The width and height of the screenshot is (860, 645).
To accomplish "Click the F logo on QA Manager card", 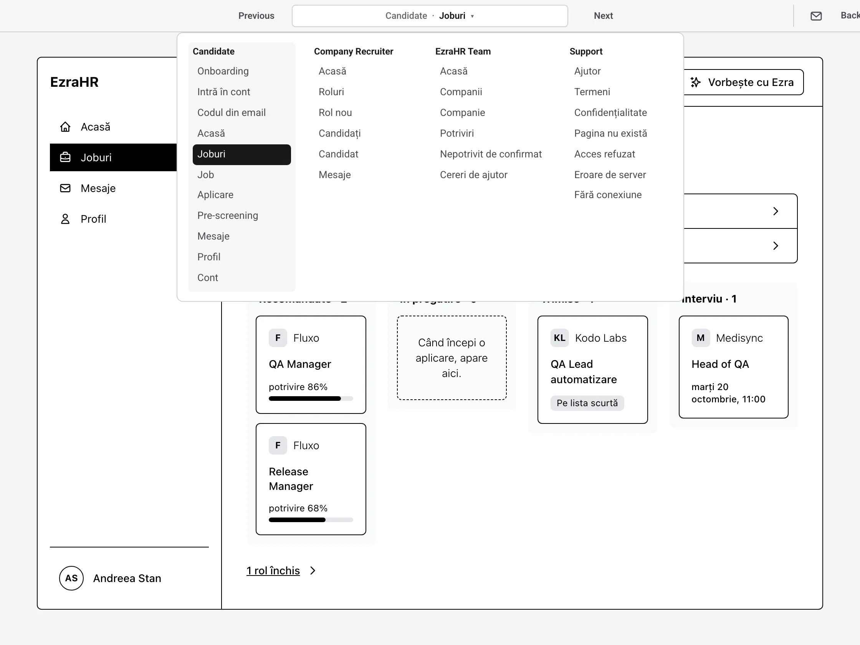I will tap(278, 338).
